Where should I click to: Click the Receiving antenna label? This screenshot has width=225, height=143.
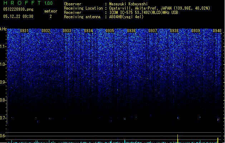[x=82, y=17]
